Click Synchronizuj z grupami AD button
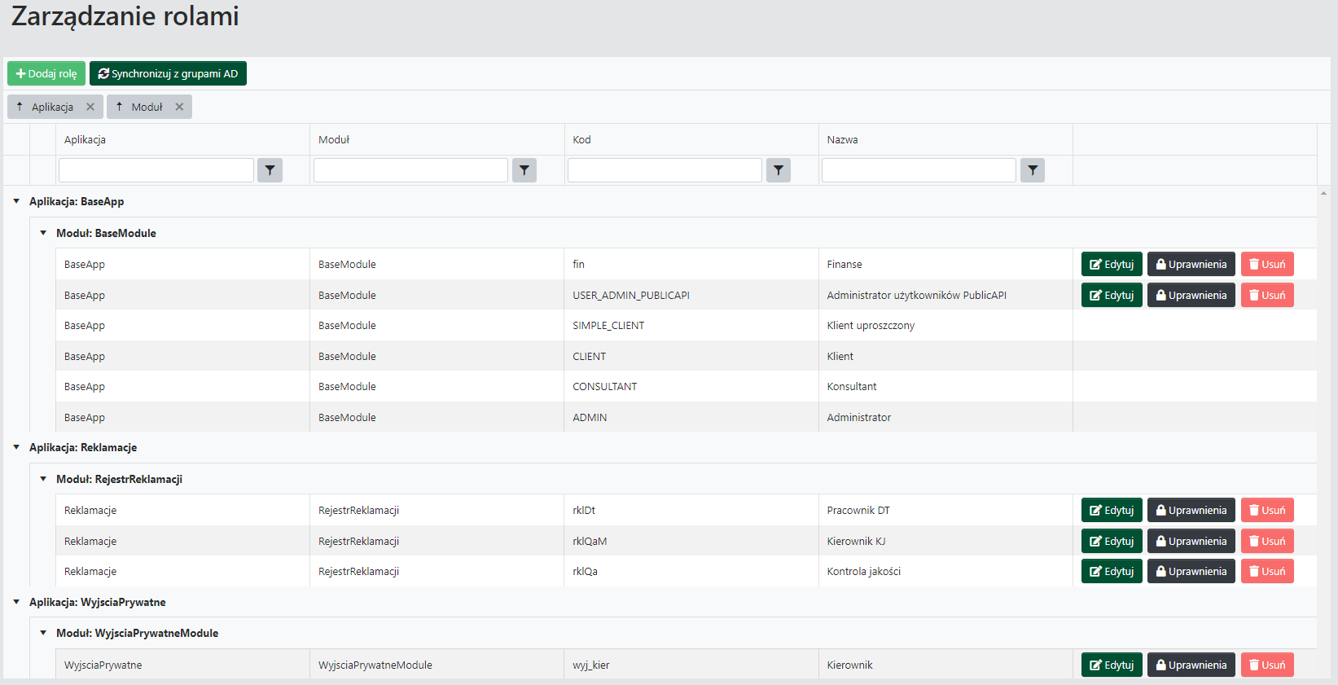 tap(168, 73)
